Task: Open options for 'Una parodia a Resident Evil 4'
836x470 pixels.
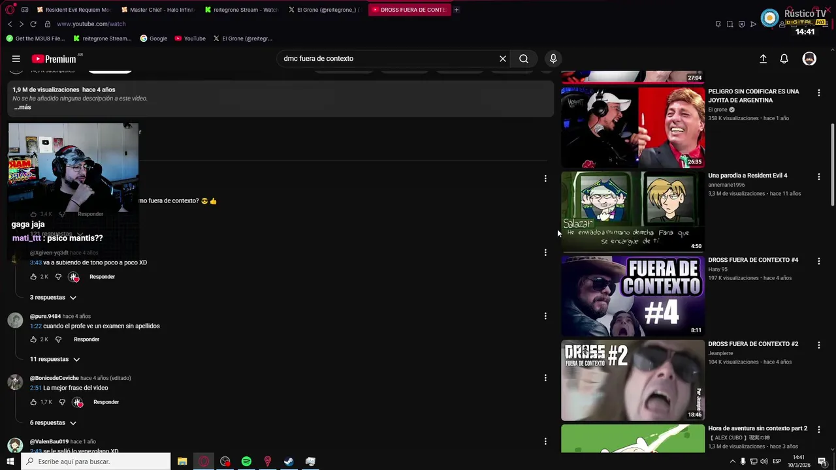Action: (818, 177)
